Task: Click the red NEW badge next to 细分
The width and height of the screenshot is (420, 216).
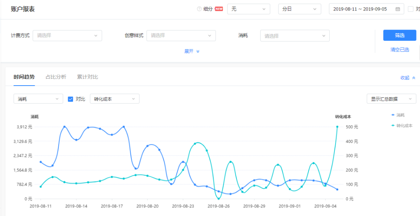Action: click(219, 9)
